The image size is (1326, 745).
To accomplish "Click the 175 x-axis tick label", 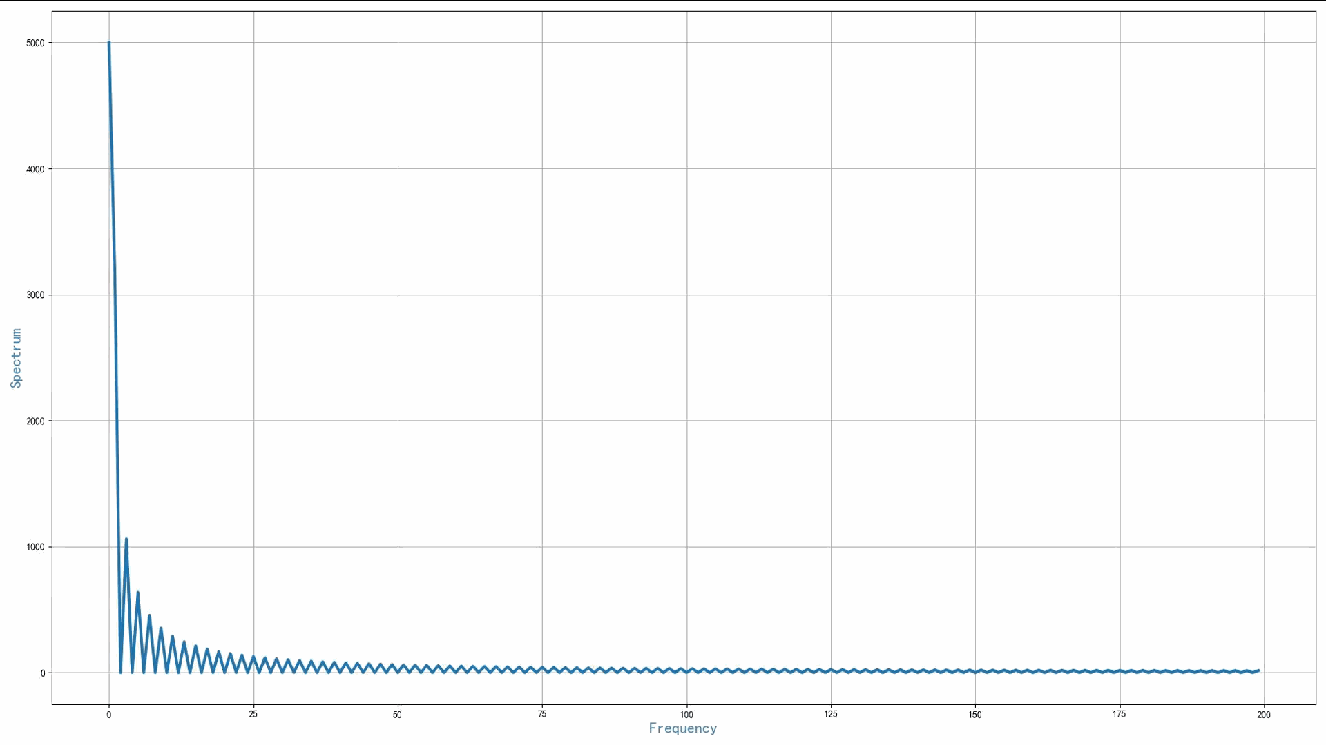I will click(1119, 715).
